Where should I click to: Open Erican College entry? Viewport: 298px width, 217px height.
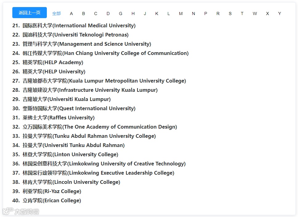[47, 201]
